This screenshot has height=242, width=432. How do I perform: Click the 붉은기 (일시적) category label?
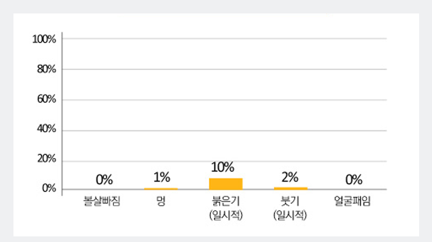(x=226, y=208)
